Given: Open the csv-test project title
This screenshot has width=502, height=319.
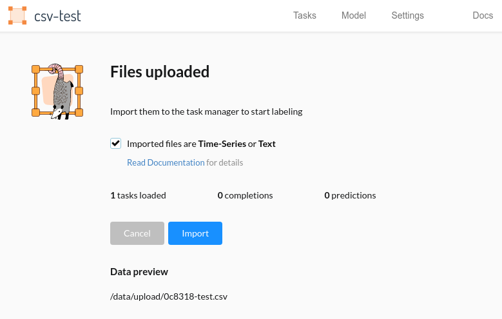Looking at the screenshot, I should (57, 16).
